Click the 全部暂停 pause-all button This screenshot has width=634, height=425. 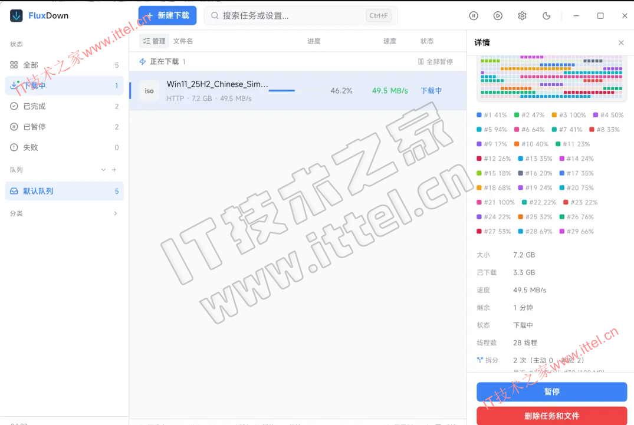pos(435,61)
